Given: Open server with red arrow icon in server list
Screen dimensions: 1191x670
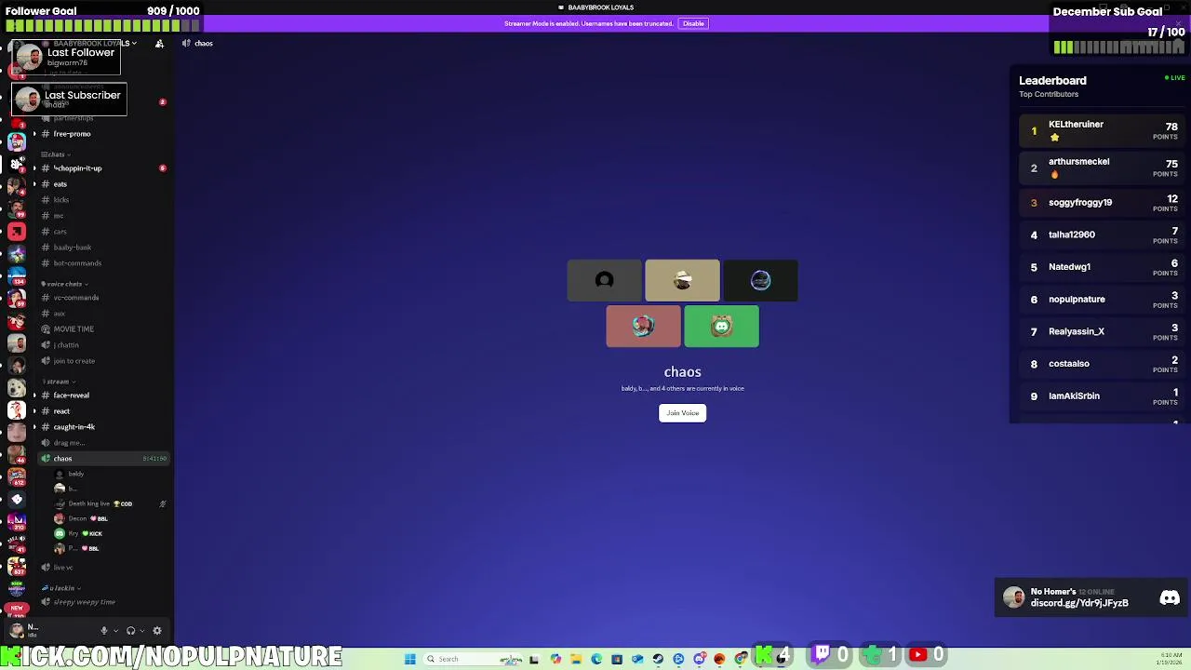Looking at the screenshot, I should tap(17, 231).
